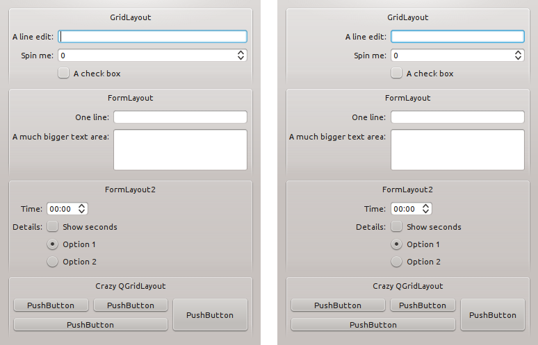
Task: Tick 'A check box' in the left panel
Action: [63, 73]
